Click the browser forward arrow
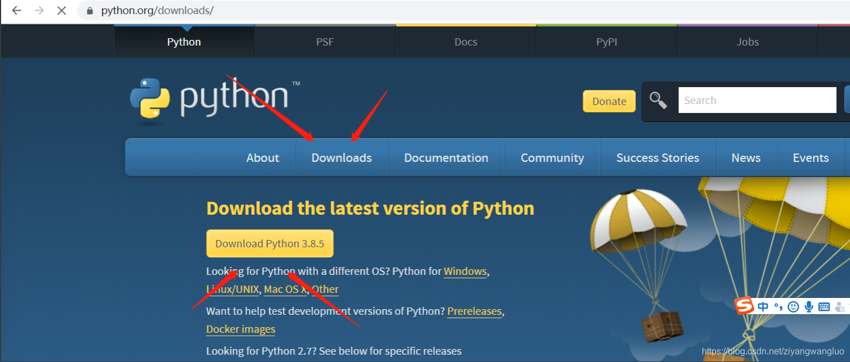 point(39,11)
